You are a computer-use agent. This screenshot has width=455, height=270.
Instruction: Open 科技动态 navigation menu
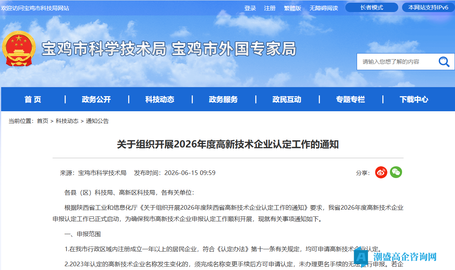pyautogui.click(x=160, y=100)
